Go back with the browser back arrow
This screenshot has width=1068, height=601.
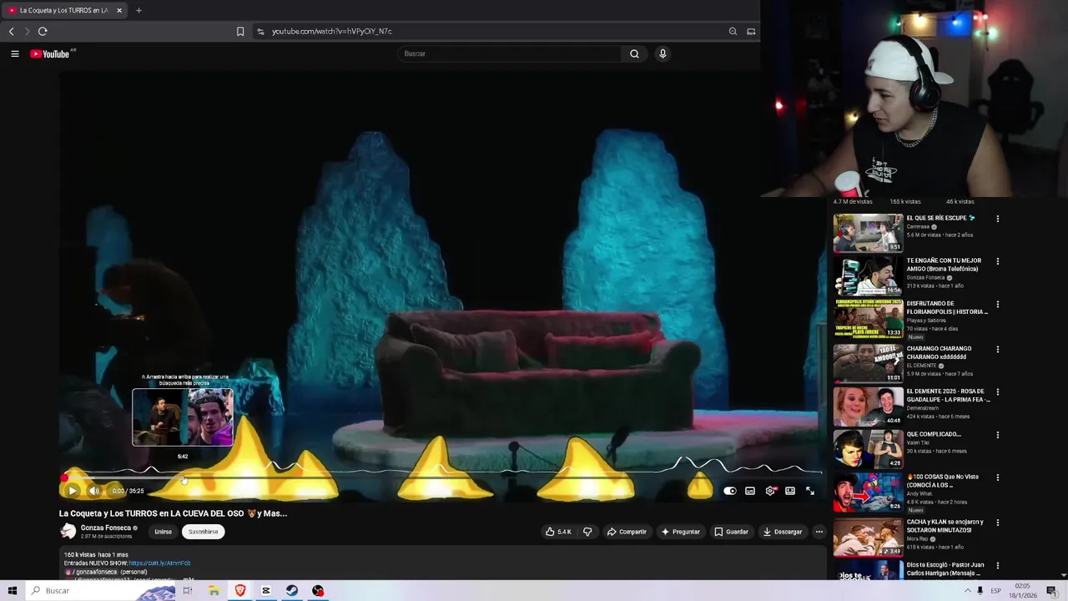(x=11, y=31)
